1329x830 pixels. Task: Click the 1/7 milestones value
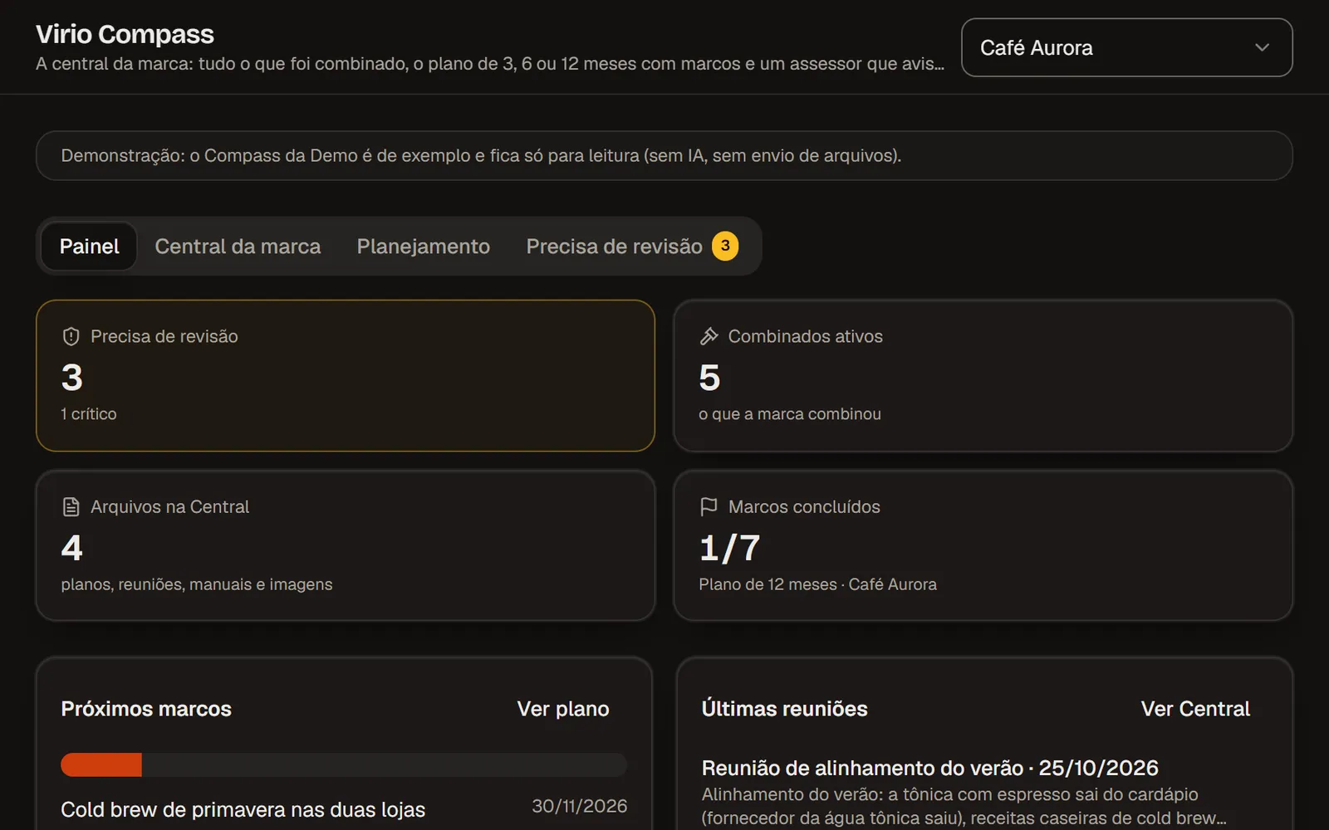pyautogui.click(x=730, y=548)
